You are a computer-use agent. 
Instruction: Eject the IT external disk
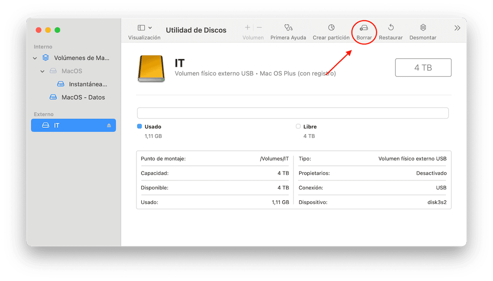click(x=109, y=126)
